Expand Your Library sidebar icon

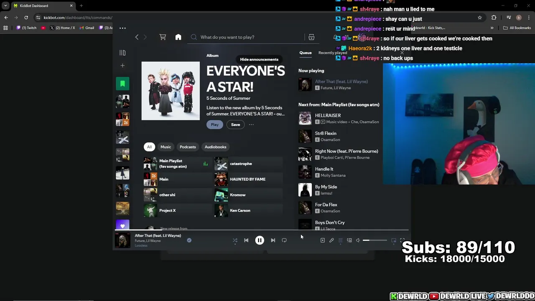[x=122, y=53]
